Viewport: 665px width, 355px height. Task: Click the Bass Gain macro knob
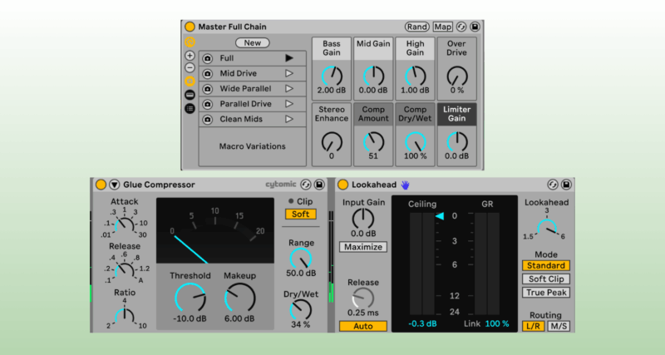pos(332,76)
